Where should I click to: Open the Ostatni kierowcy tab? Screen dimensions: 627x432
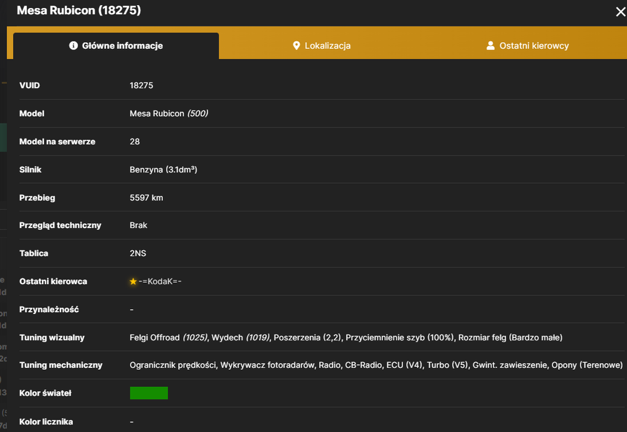[527, 46]
